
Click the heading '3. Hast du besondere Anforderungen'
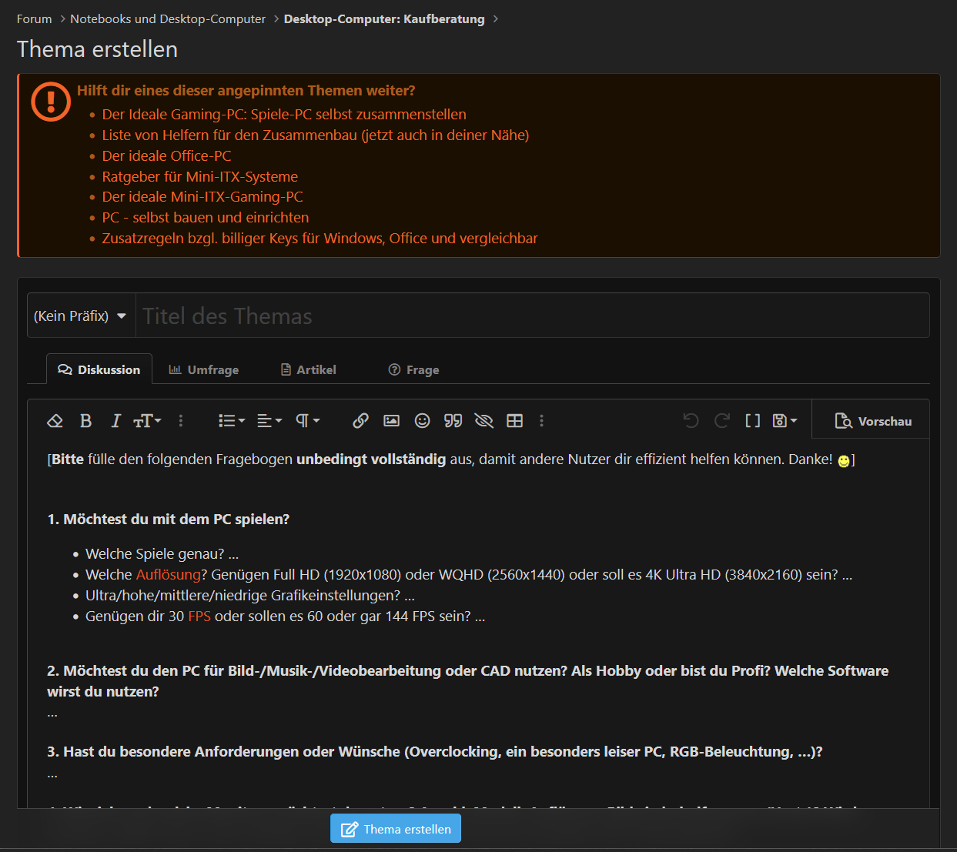[435, 752]
